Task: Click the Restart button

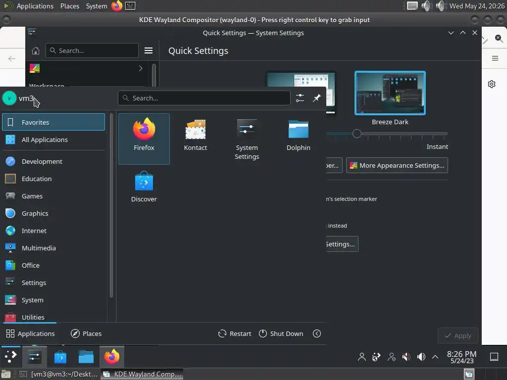Action: 235,333
